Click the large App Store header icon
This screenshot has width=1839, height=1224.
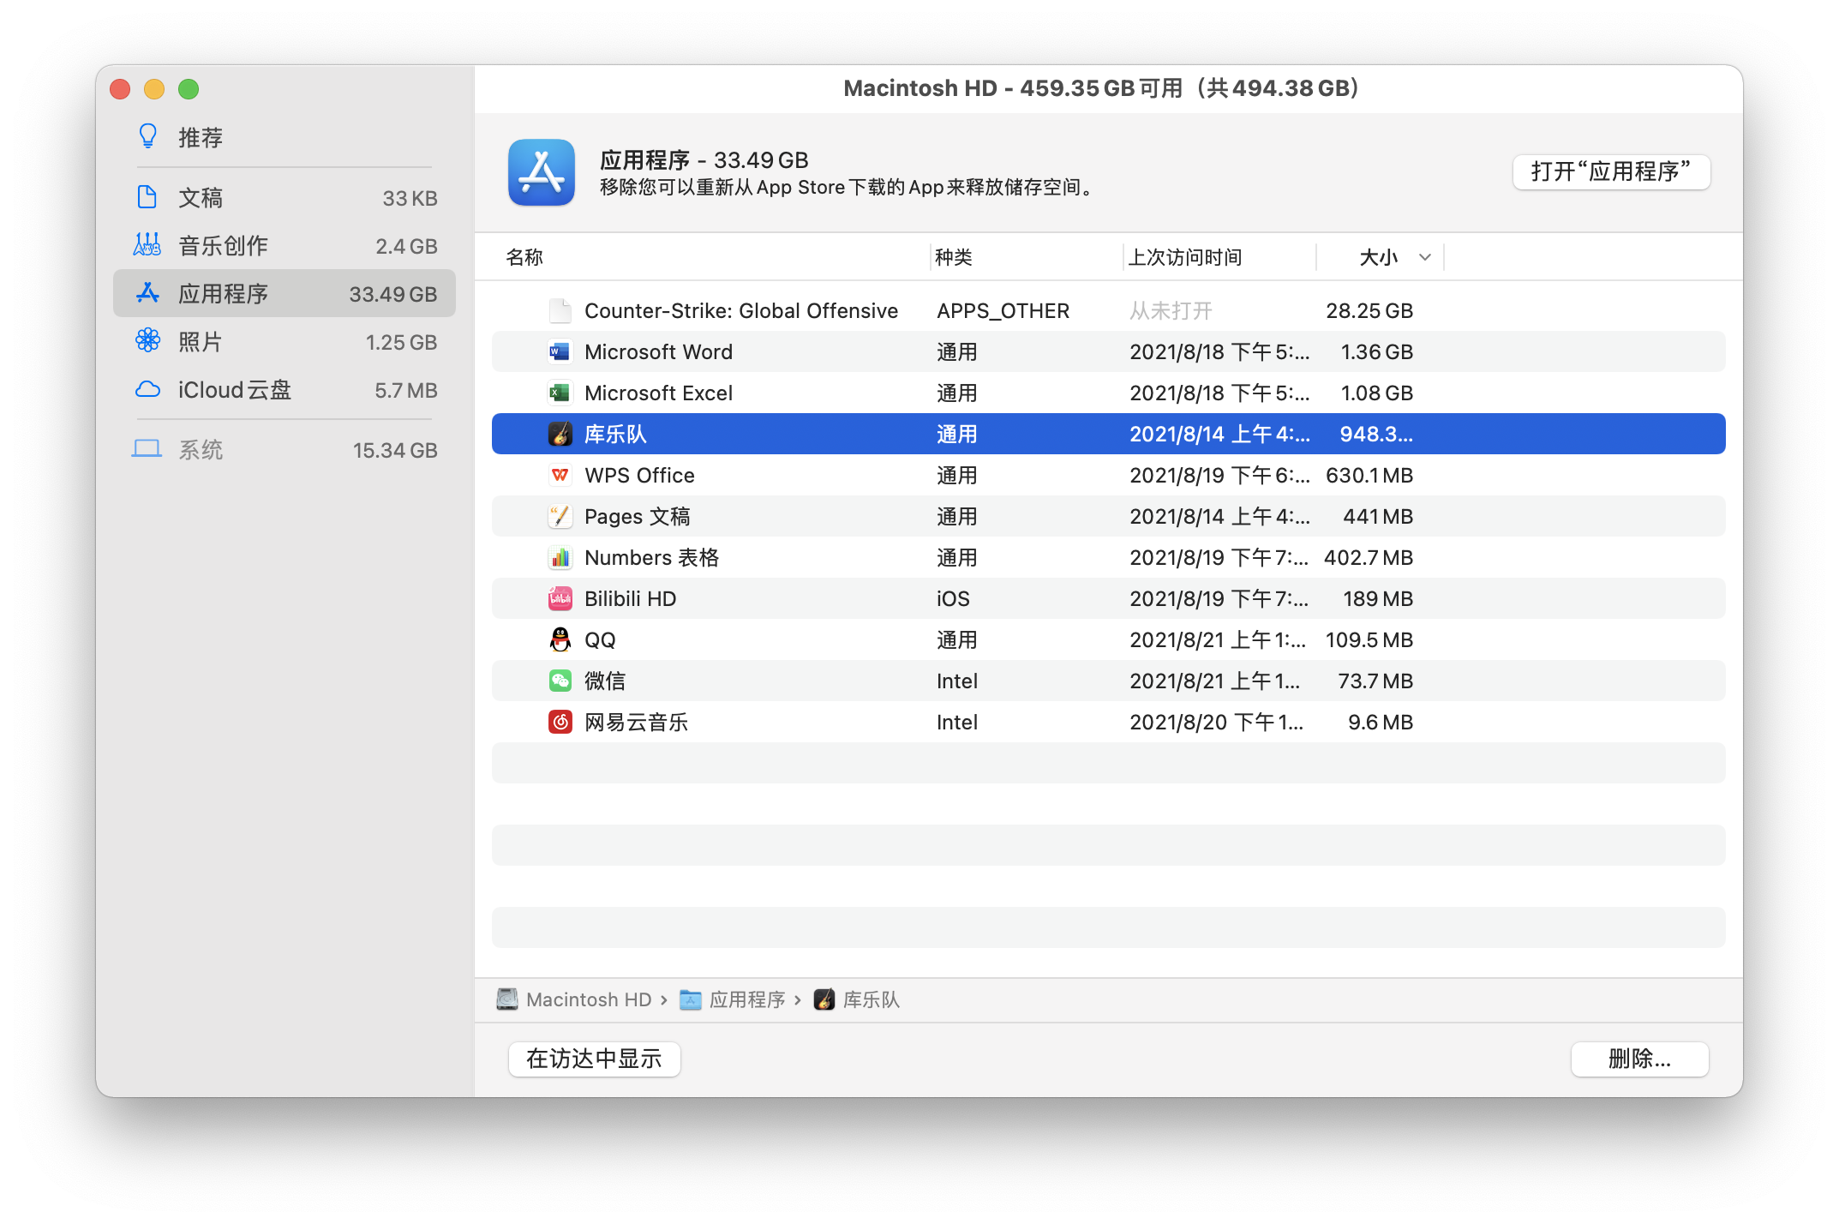pyautogui.click(x=541, y=172)
